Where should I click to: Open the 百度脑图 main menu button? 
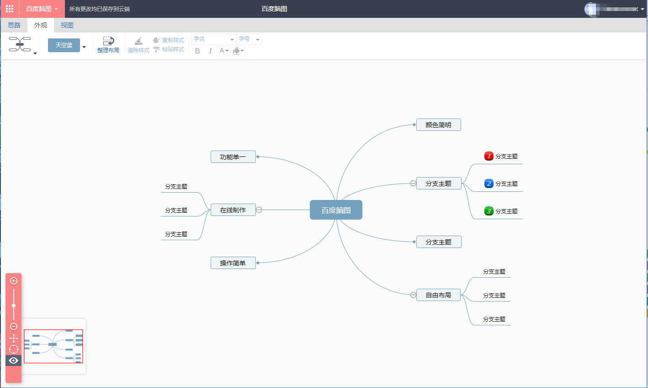coord(42,9)
